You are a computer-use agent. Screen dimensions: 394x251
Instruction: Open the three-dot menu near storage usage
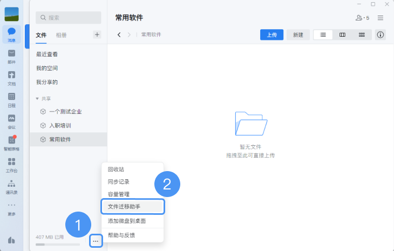coord(96,240)
